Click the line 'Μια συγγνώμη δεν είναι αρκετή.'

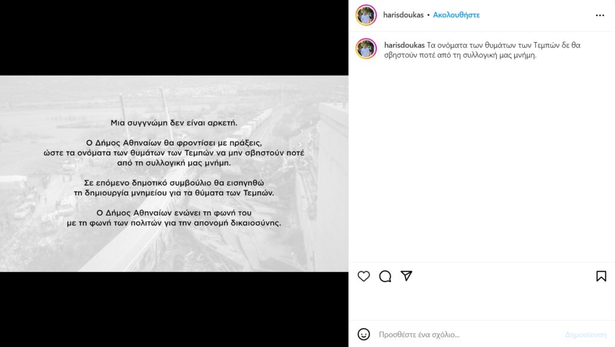pos(174,122)
